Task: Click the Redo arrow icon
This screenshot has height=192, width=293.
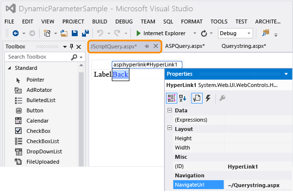Action: [117, 33]
